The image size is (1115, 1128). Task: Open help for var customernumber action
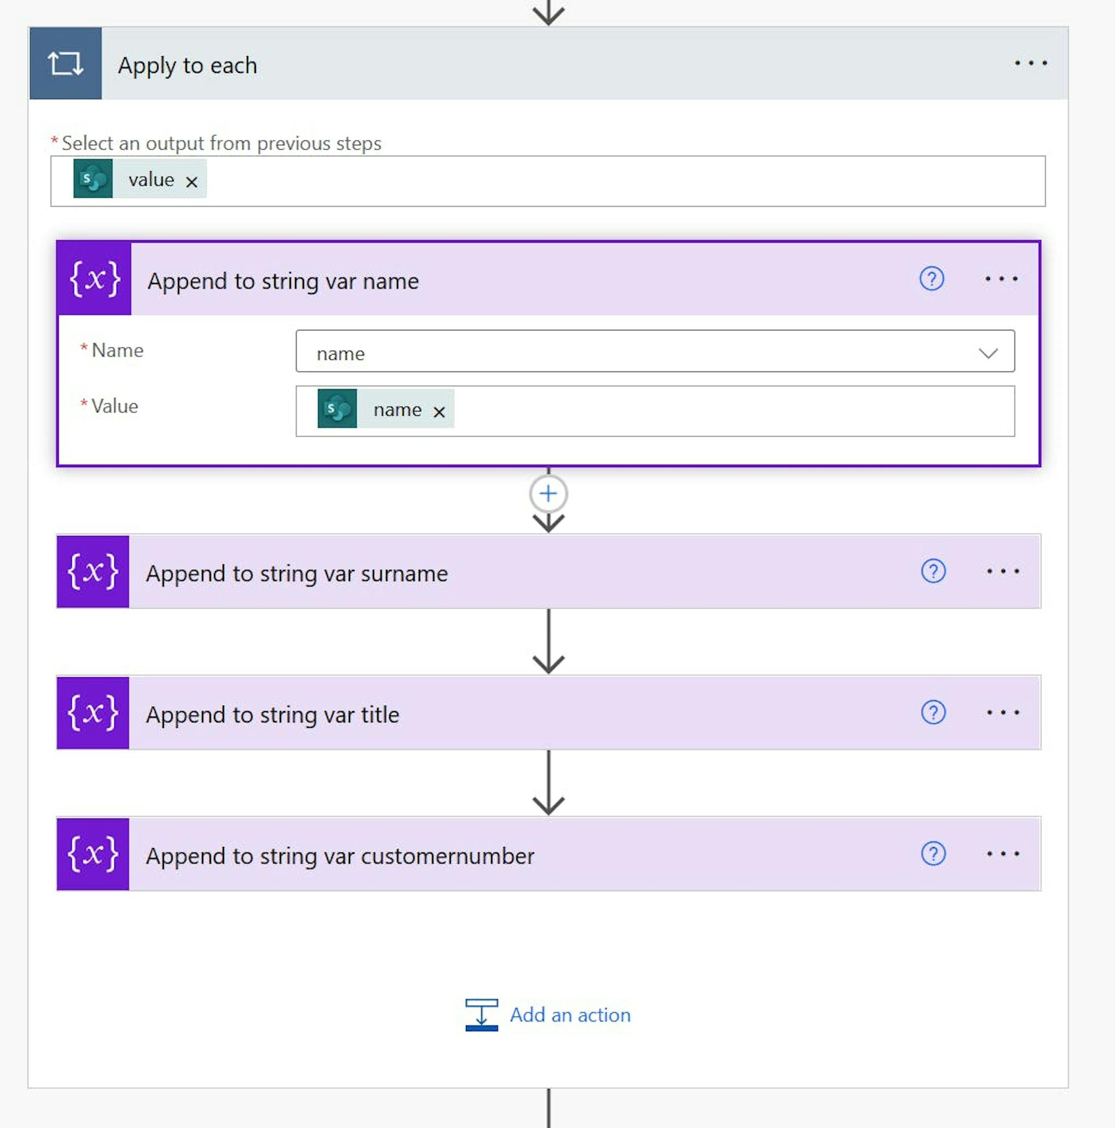pos(934,854)
